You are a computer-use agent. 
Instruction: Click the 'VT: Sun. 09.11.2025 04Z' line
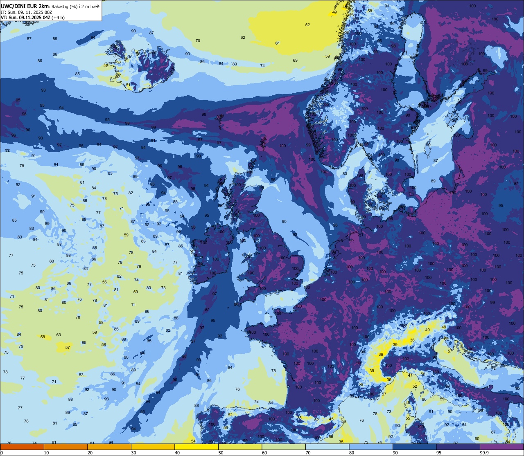point(25,17)
